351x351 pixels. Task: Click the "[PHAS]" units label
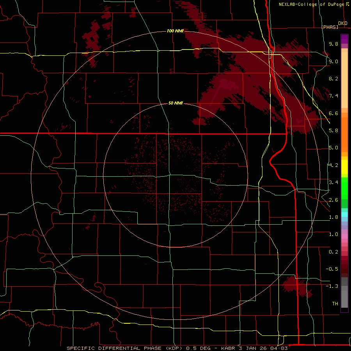pyautogui.click(x=330, y=27)
